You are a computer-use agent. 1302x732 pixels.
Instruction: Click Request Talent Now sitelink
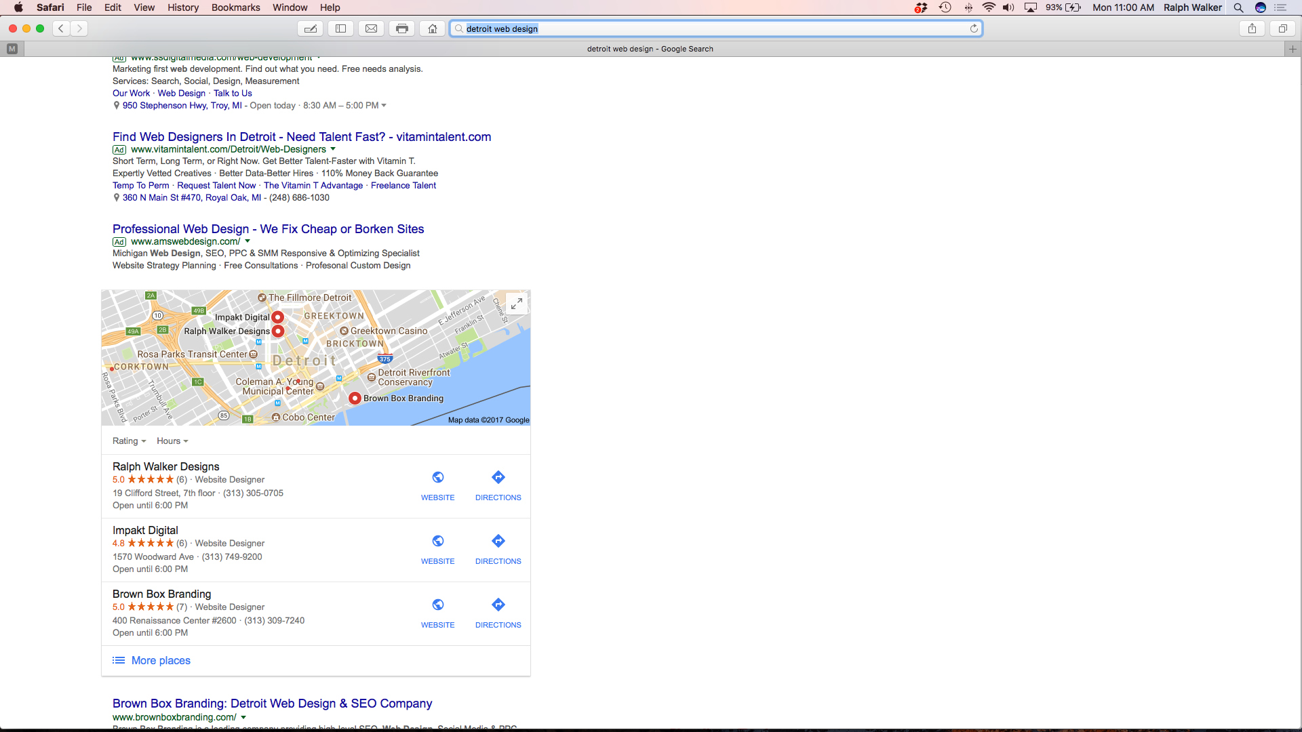coord(216,186)
